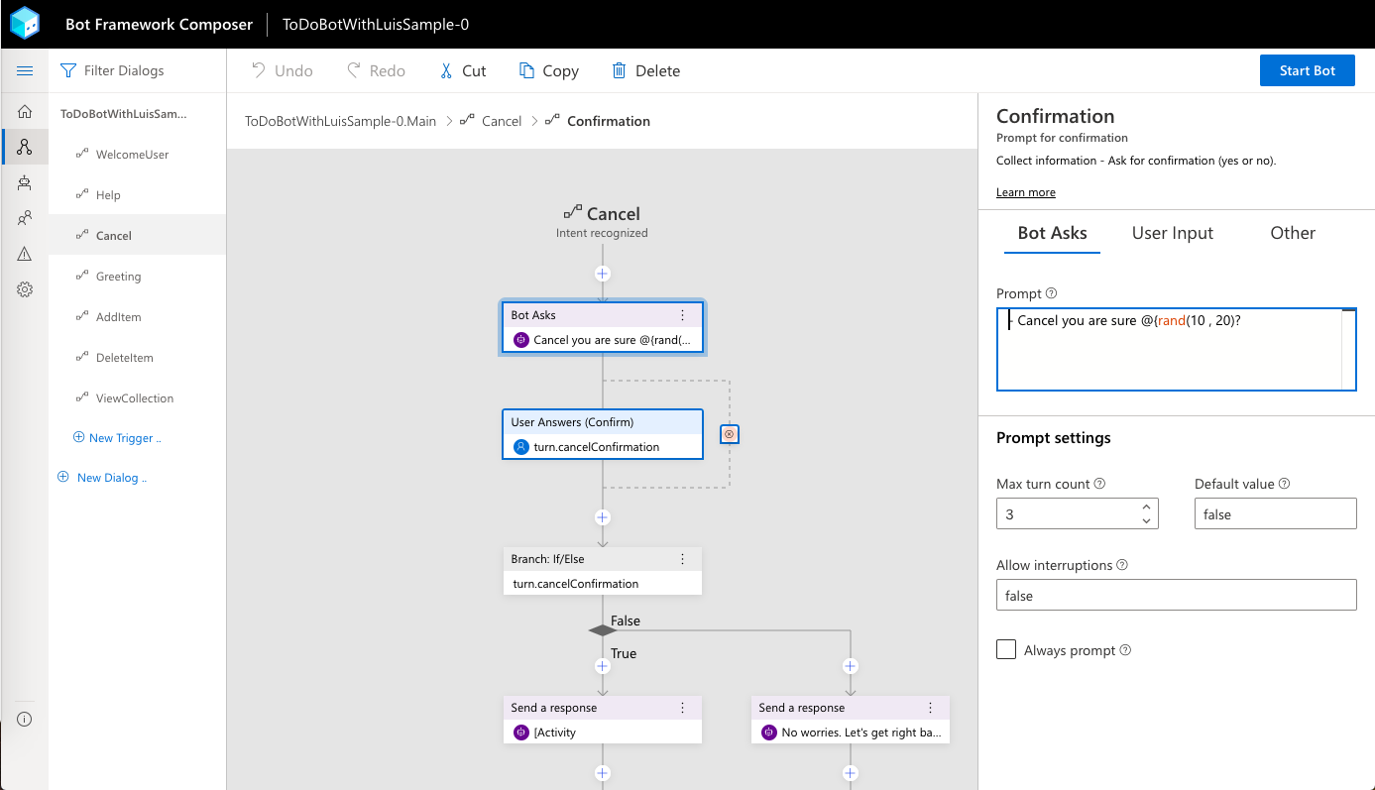Switch to the Other tab
Viewport: 1375px width, 790px height.
pyautogui.click(x=1292, y=233)
